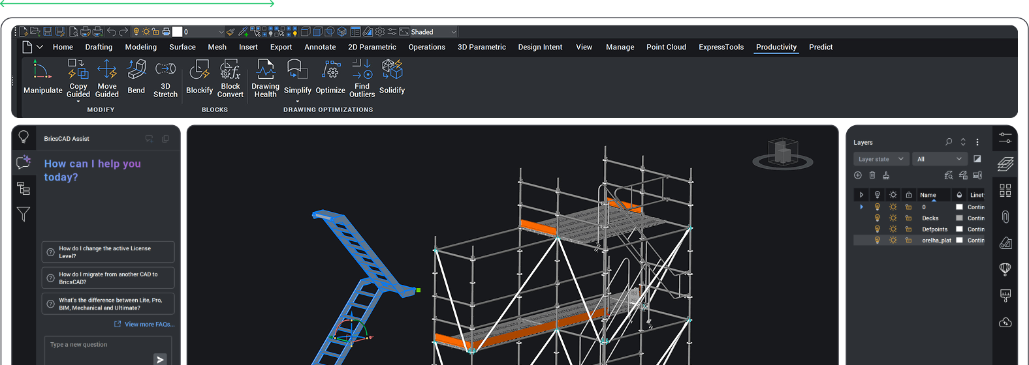Click the color swatch of layer Decks
Screen dimensions: 1029x365
point(959,218)
